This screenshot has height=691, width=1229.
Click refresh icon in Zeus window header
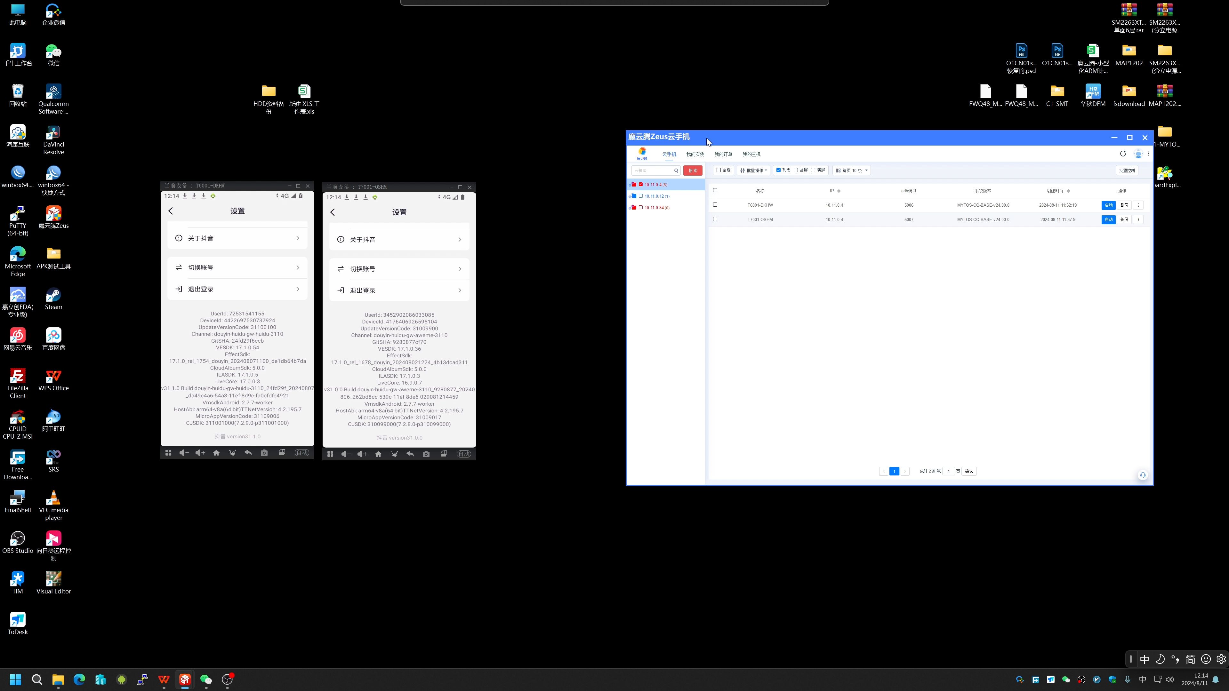pos(1123,154)
